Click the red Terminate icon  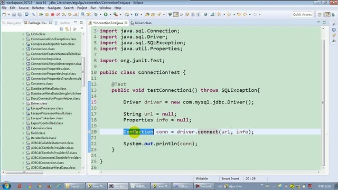coord(52,14)
